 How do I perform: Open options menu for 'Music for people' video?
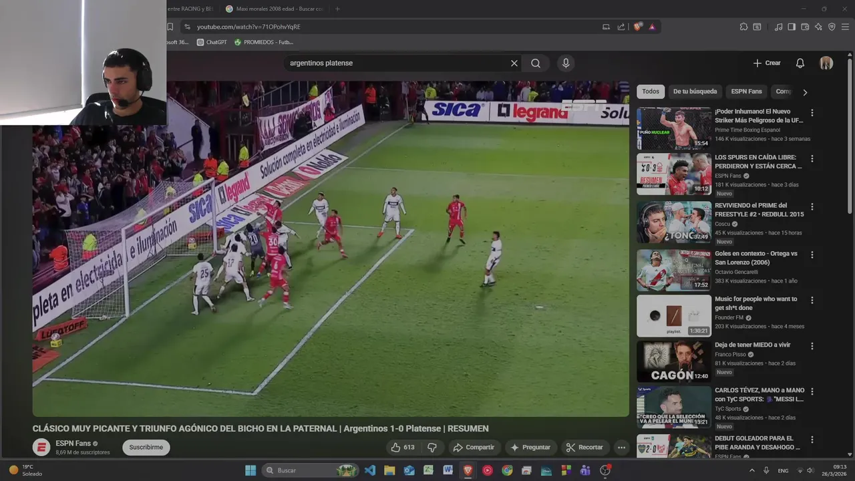812,301
